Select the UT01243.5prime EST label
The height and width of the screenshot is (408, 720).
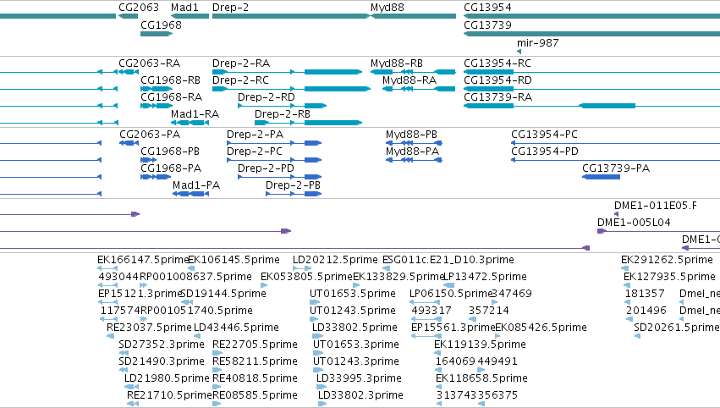pyautogui.click(x=353, y=311)
